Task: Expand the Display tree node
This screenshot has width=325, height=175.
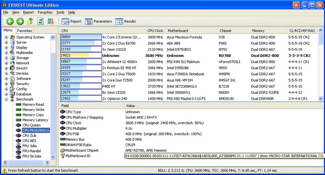Action: click(6, 47)
